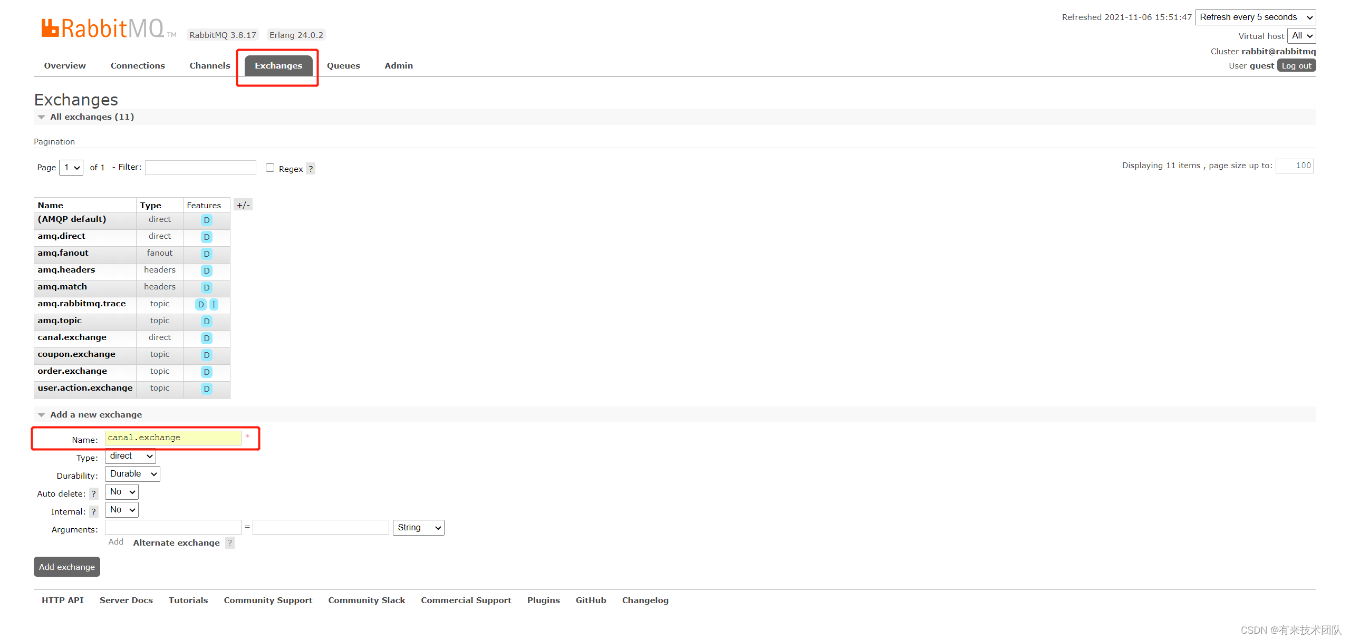Open the order.exchange link

coord(72,371)
